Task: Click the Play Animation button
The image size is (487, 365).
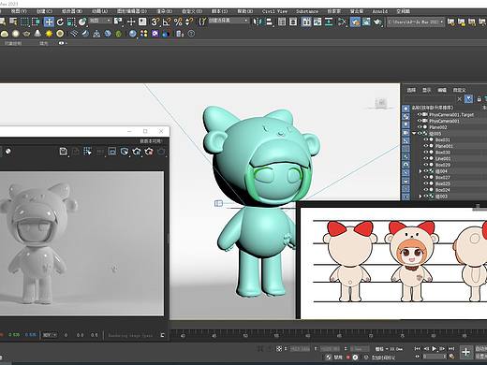Action: point(434,349)
